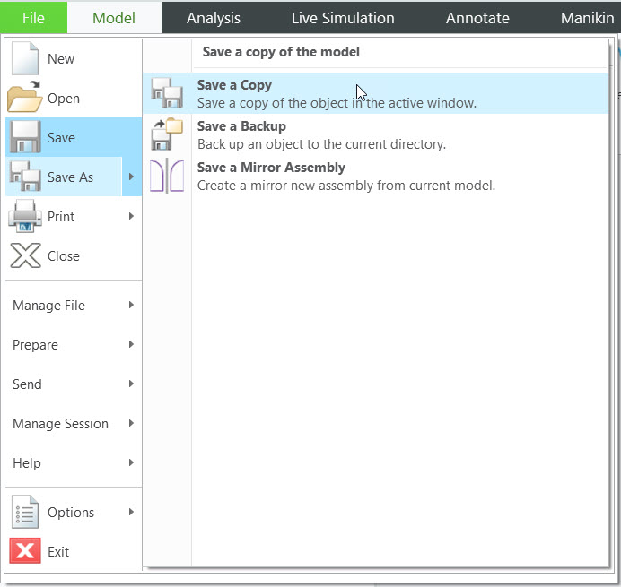Click the Save a Copy icon
621x587 pixels.
167,93
